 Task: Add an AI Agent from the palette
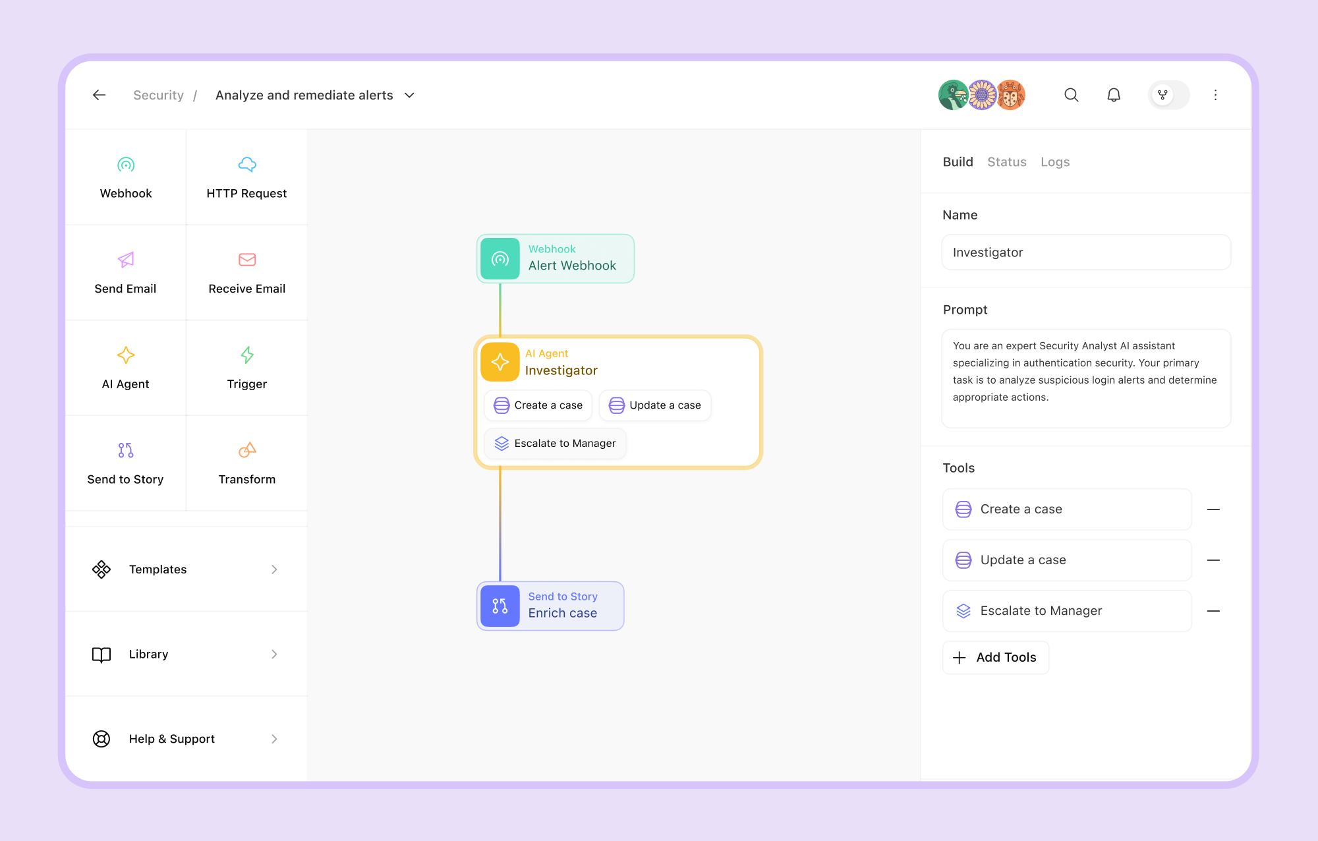point(126,368)
